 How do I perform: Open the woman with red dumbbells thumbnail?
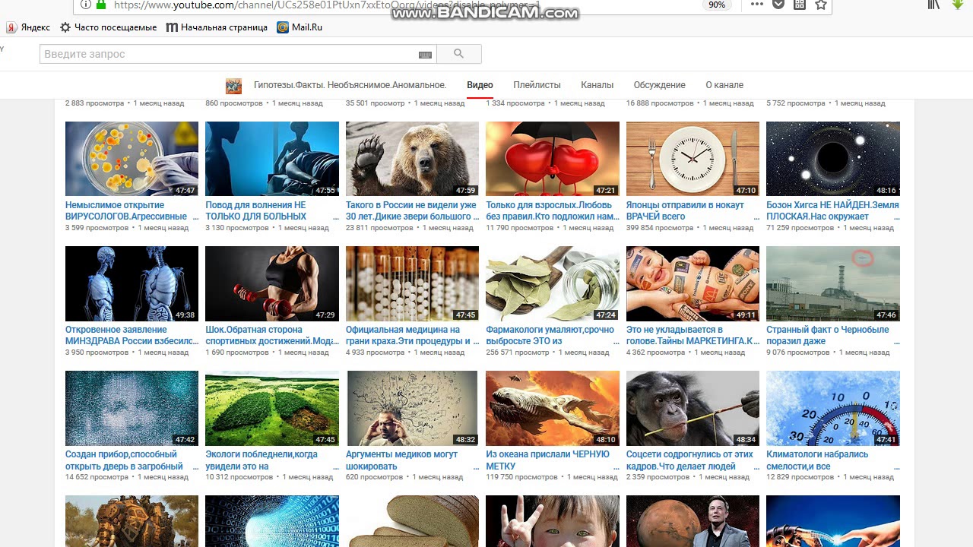pyautogui.click(x=272, y=283)
